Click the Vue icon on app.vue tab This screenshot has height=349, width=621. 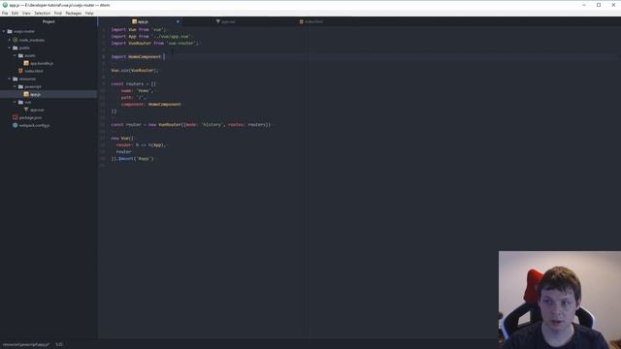click(217, 21)
